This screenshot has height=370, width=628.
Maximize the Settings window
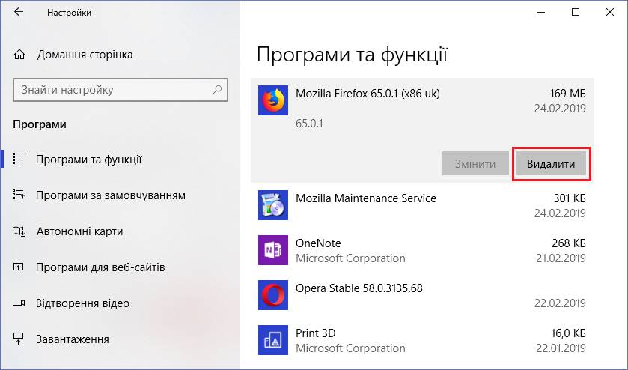tap(575, 12)
